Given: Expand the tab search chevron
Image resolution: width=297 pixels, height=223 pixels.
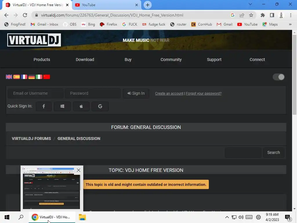Looking at the screenshot, I should point(250,4).
